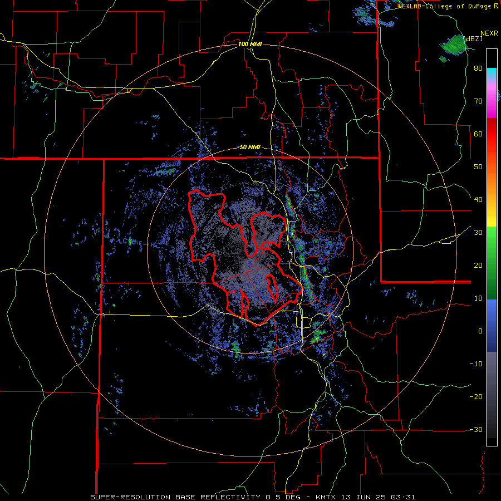This screenshot has width=501, height=501.
Task: Click the 20 dBZ scale label
Action: (478, 266)
